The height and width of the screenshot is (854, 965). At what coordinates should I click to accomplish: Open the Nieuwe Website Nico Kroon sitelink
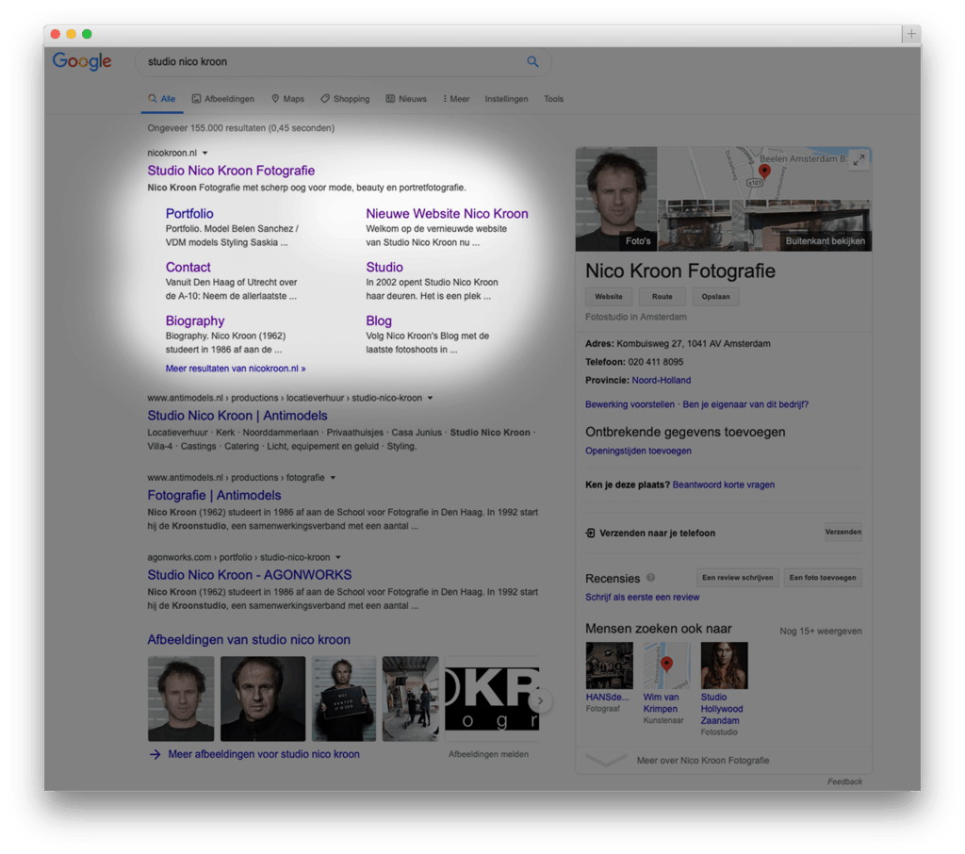point(447,214)
